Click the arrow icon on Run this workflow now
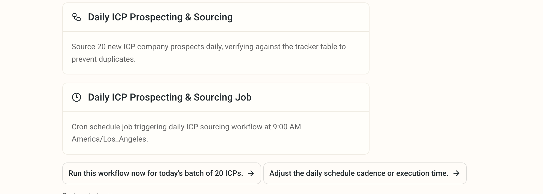Screen dimensions: 543x194 251,173
